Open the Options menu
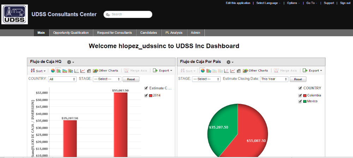353x158 pixels. coord(293,3)
